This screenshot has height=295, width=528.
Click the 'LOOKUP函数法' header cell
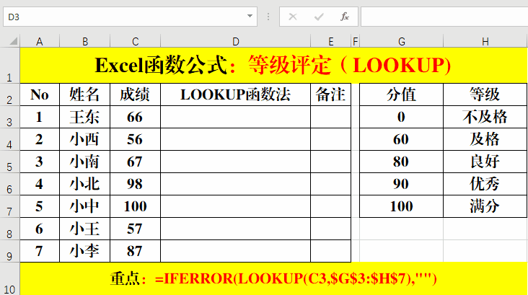[x=235, y=94]
